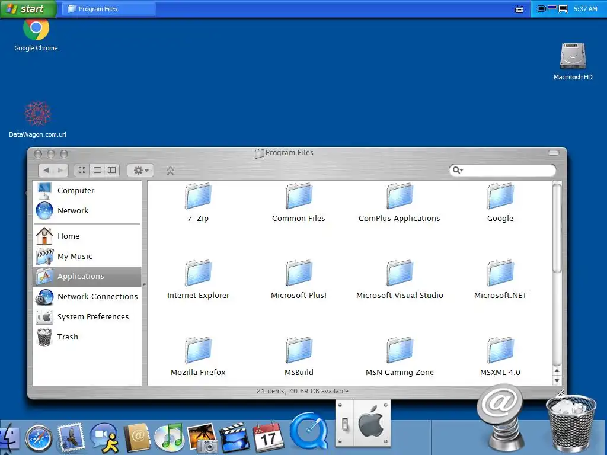607x455 pixels.
Task: Switch to column view
Action: [x=112, y=170]
